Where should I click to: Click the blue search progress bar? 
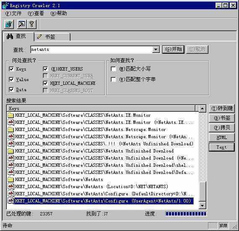pyautogui.click(x=186, y=214)
